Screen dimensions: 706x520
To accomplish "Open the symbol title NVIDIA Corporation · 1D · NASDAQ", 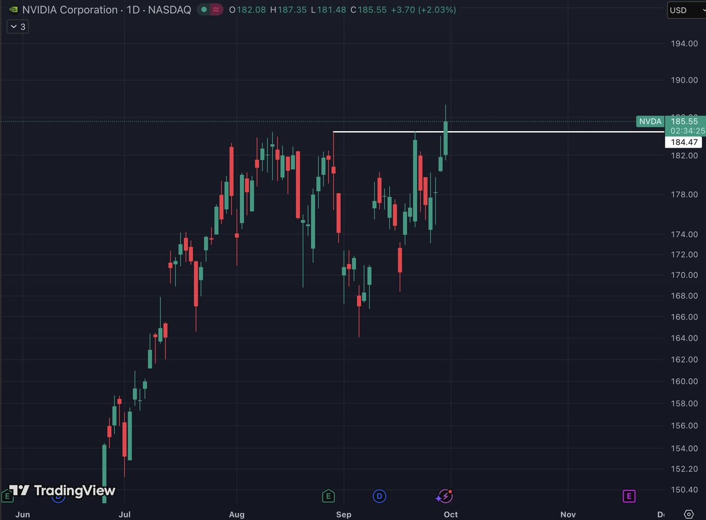I will click(107, 10).
